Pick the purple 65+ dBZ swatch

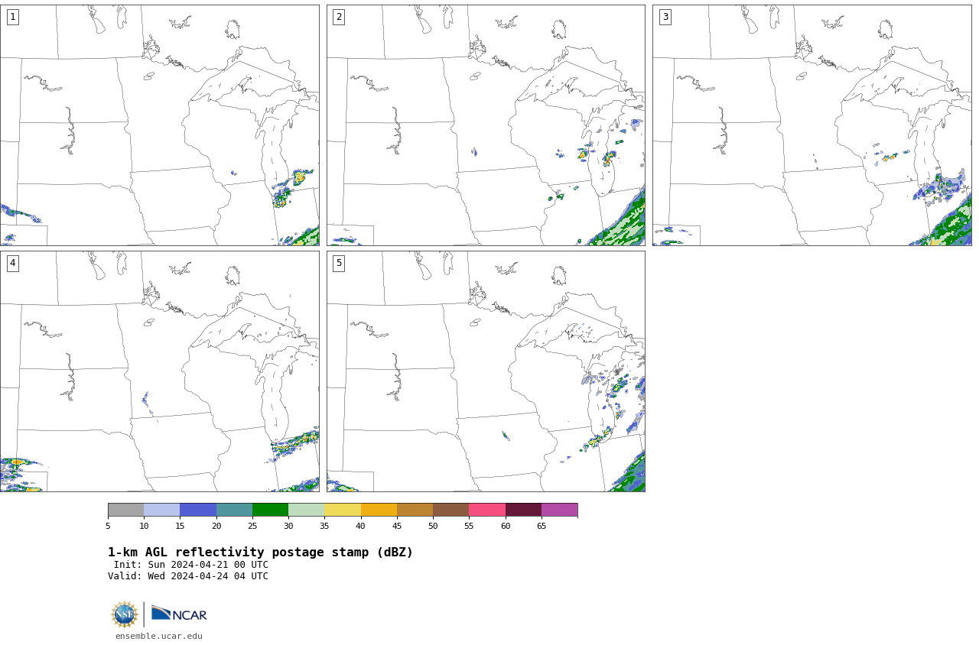559,510
